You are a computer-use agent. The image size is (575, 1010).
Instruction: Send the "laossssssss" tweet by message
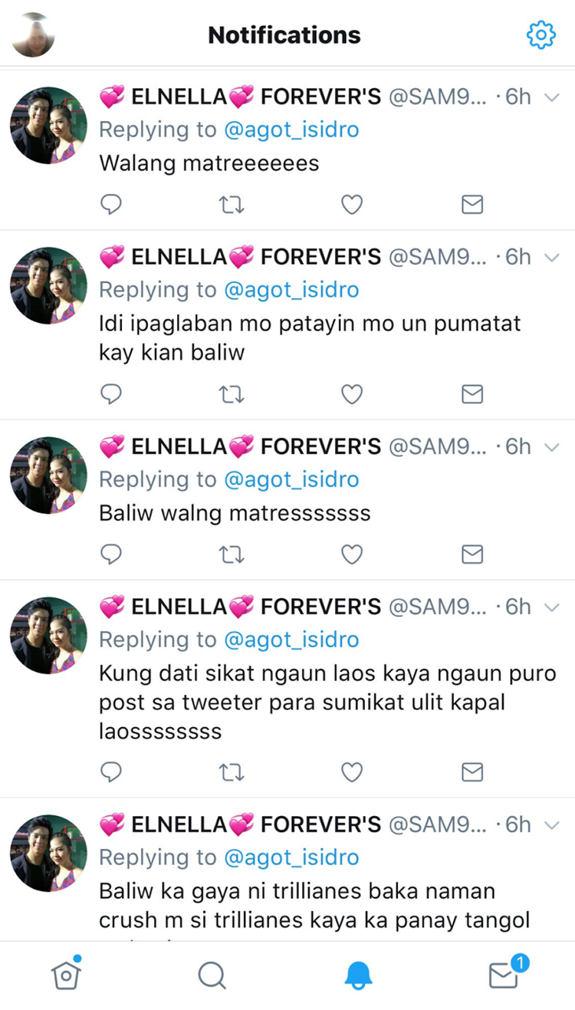[472, 771]
